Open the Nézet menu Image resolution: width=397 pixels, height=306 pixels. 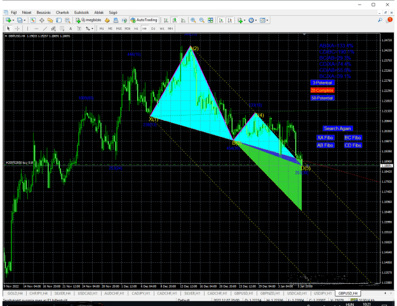tap(26, 13)
